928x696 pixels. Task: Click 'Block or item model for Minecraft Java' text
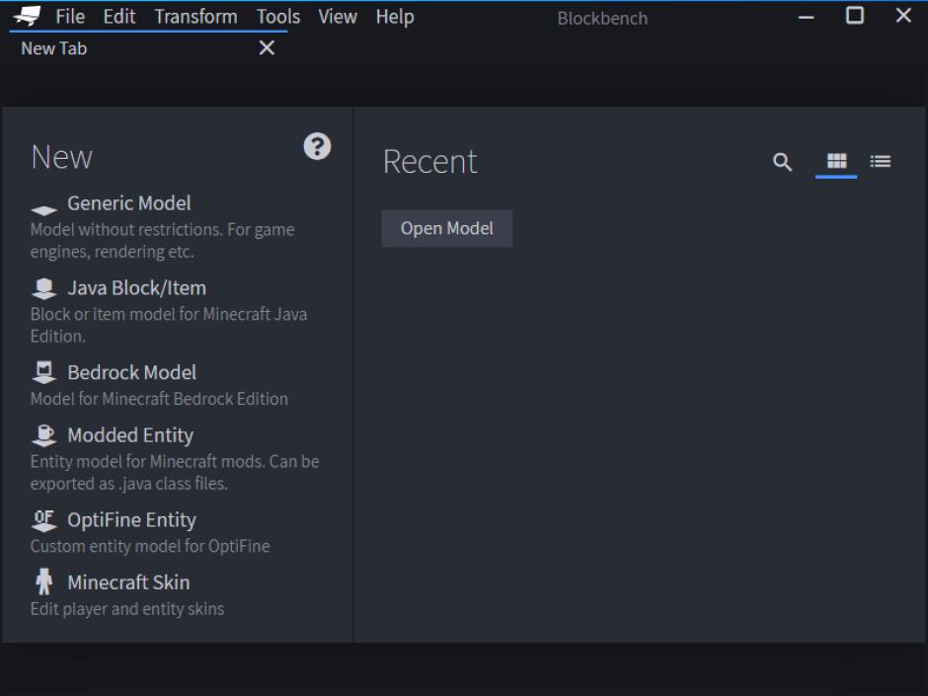[x=169, y=325]
